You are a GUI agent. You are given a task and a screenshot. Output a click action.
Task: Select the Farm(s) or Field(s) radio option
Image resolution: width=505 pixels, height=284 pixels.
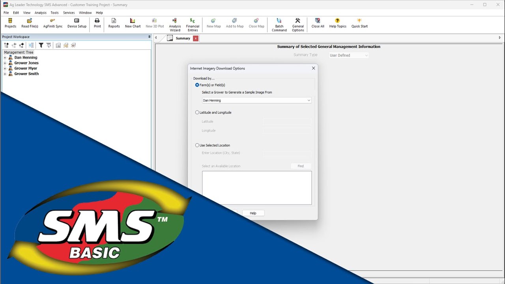(197, 85)
